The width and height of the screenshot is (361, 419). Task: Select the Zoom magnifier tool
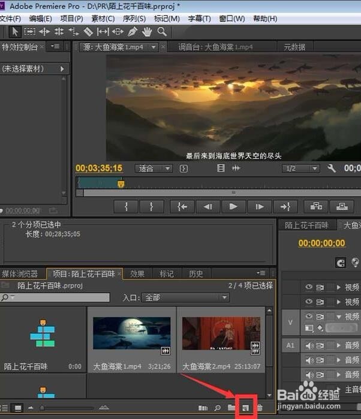pos(162,32)
